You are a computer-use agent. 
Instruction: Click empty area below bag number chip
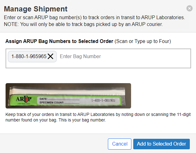93,65
